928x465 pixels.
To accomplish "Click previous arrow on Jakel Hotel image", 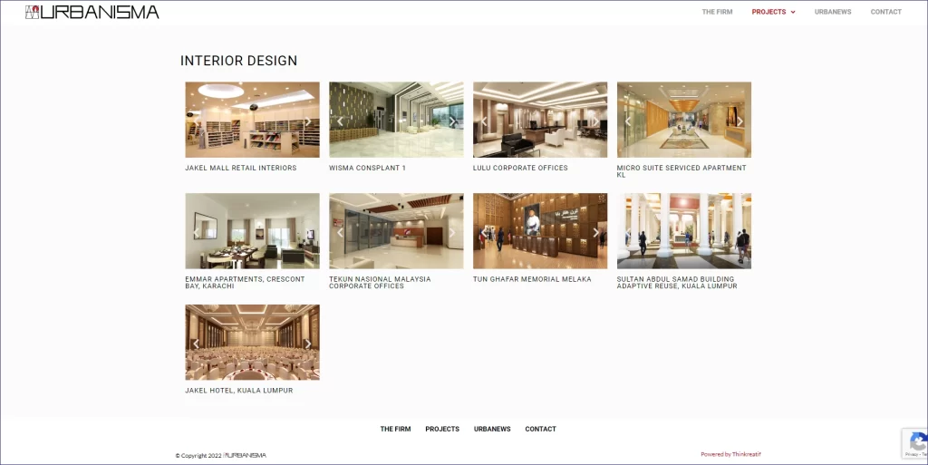I will pyautogui.click(x=197, y=344).
